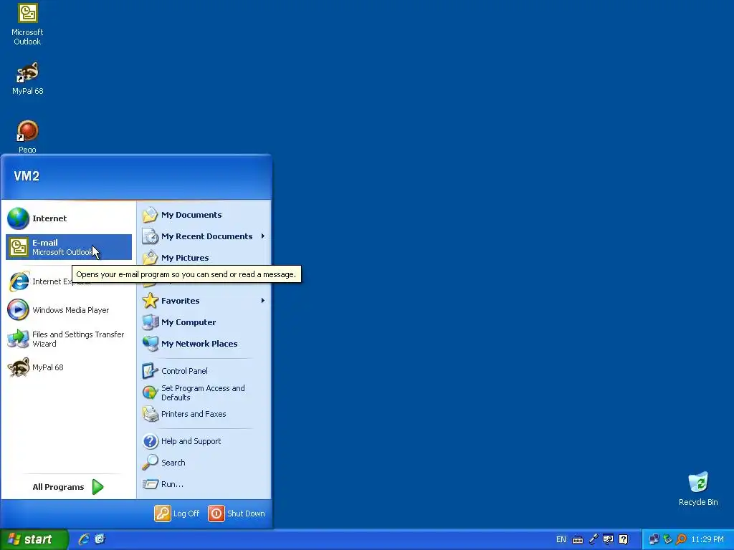Click the Windows Media Player icon

click(x=18, y=310)
